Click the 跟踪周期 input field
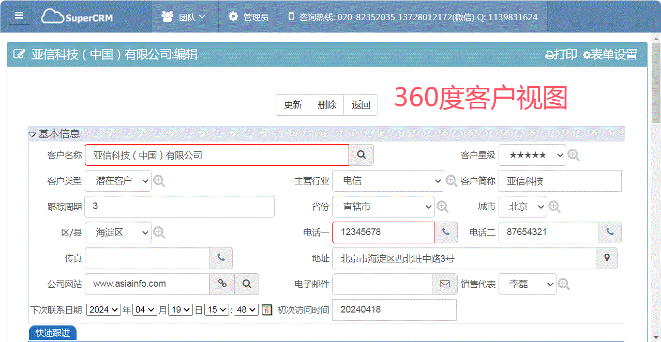Image resolution: width=661 pixels, height=342 pixels. [x=179, y=207]
